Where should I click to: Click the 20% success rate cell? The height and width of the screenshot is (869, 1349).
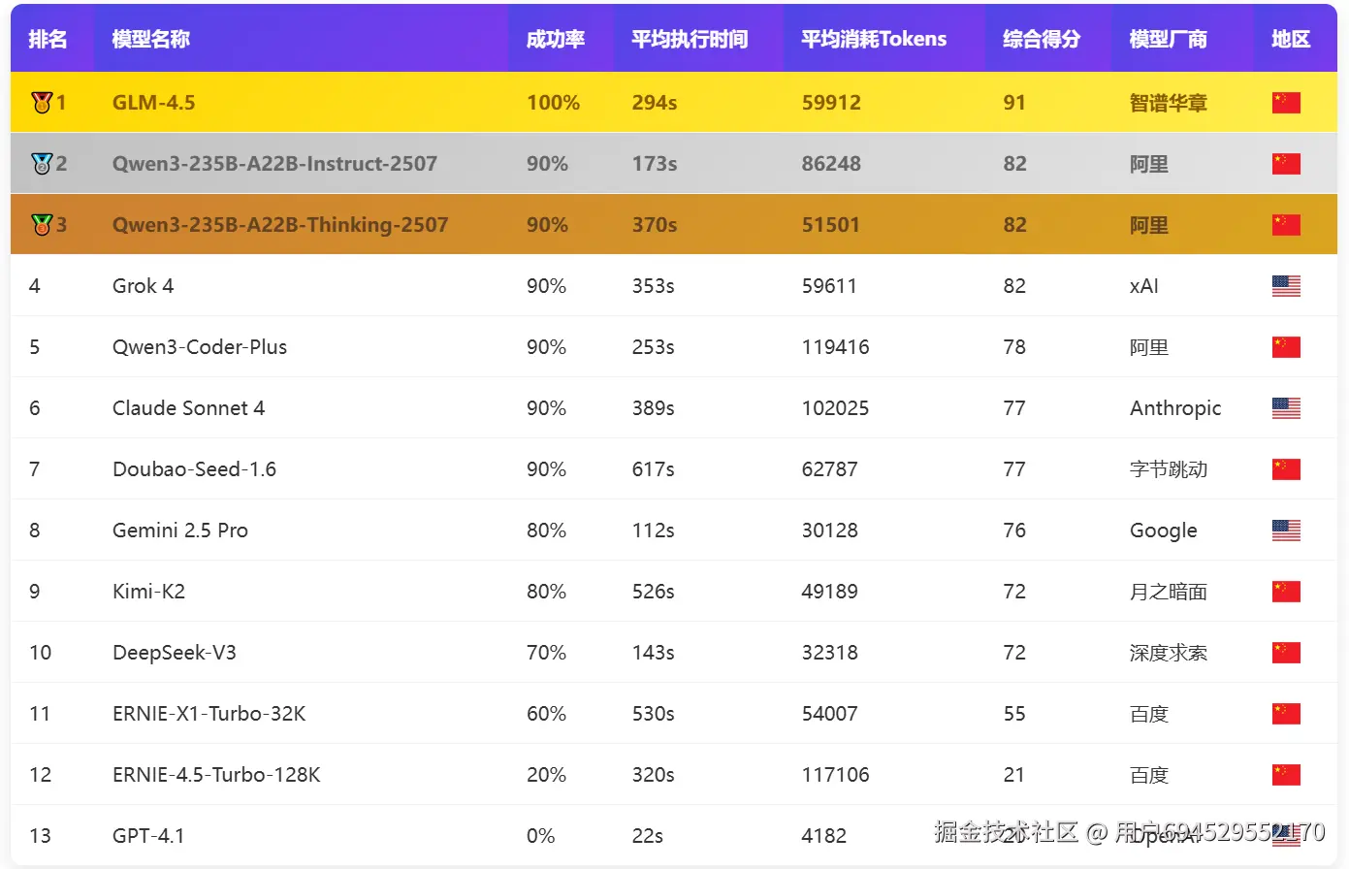click(x=546, y=775)
